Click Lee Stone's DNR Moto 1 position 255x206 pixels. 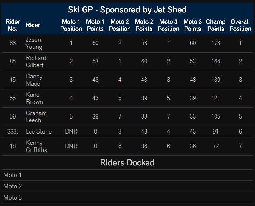[71, 132]
